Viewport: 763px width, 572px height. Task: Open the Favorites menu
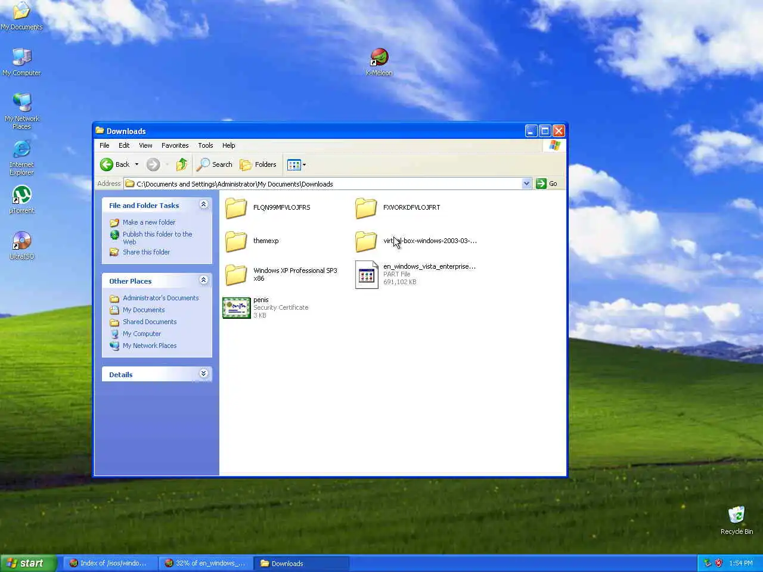(175, 145)
